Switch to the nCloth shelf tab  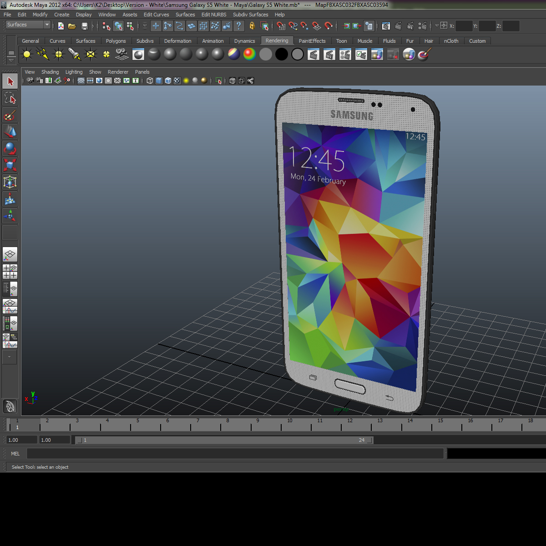click(451, 41)
